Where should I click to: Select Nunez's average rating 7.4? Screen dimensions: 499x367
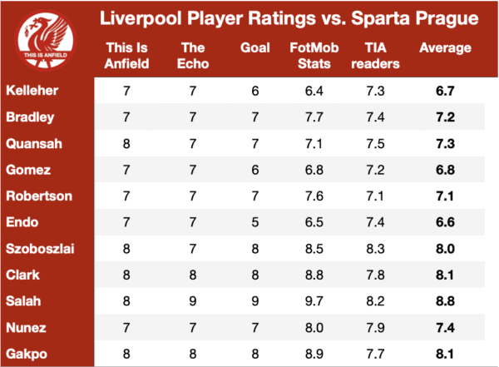tap(445, 328)
